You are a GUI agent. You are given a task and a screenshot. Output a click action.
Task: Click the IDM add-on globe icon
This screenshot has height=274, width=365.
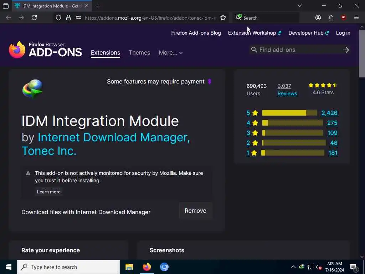click(x=32, y=89)
